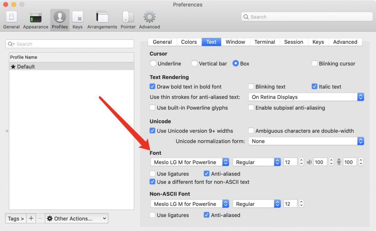The image size is (376, 231).
Task: Switch to the General profile tab
Action: pyautogui.click(x=162, y=42)
